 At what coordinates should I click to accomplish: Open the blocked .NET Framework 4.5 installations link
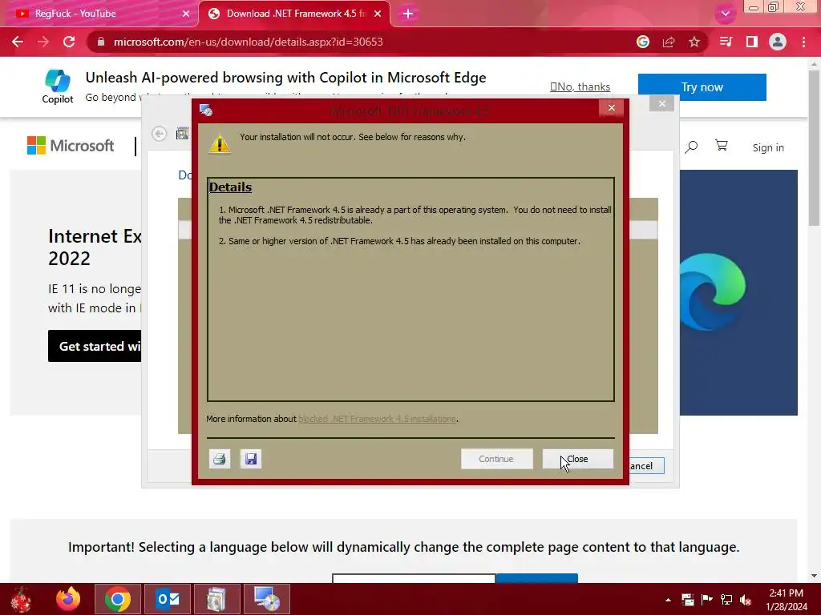[x=377, y=419]
